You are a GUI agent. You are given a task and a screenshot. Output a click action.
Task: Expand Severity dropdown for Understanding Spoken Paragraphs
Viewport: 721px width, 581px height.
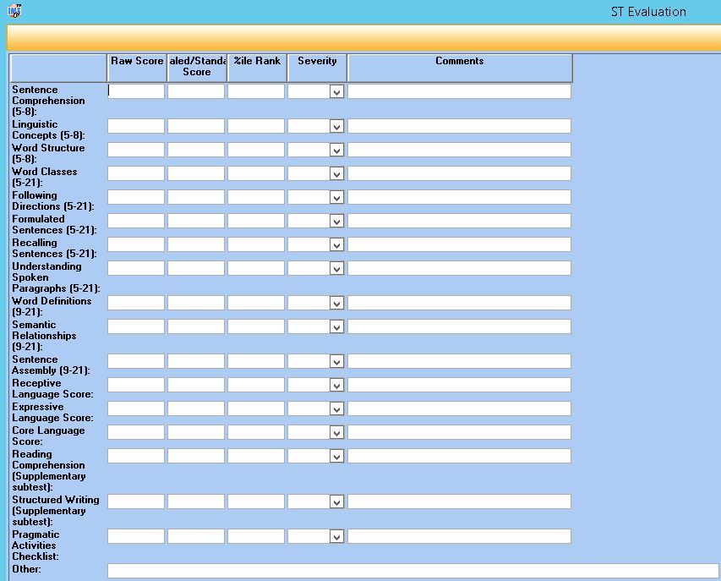point(336,268)
